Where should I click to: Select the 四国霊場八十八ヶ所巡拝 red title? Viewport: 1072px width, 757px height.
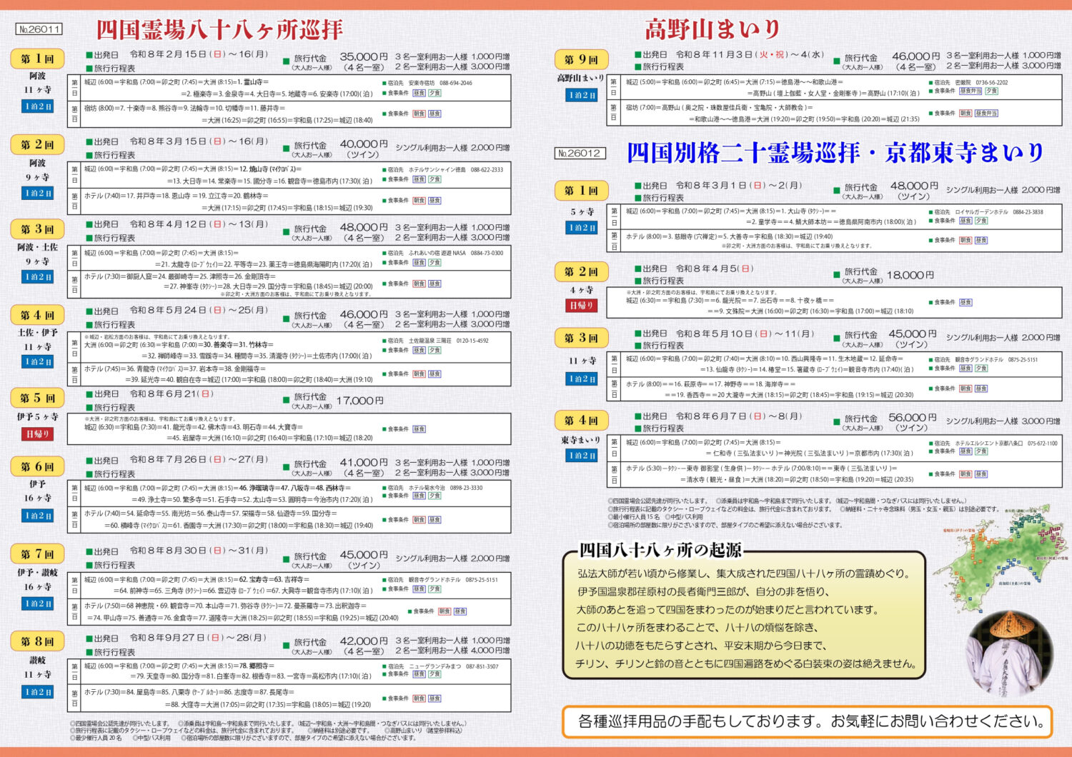pyautogui.click(x=219, y=30)
